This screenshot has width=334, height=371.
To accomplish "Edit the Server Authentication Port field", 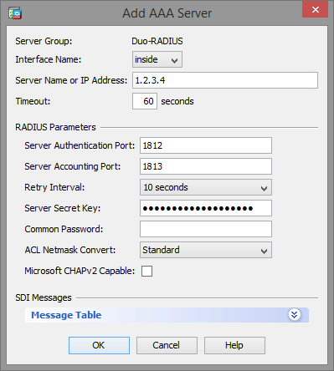I will click(206, 145).
